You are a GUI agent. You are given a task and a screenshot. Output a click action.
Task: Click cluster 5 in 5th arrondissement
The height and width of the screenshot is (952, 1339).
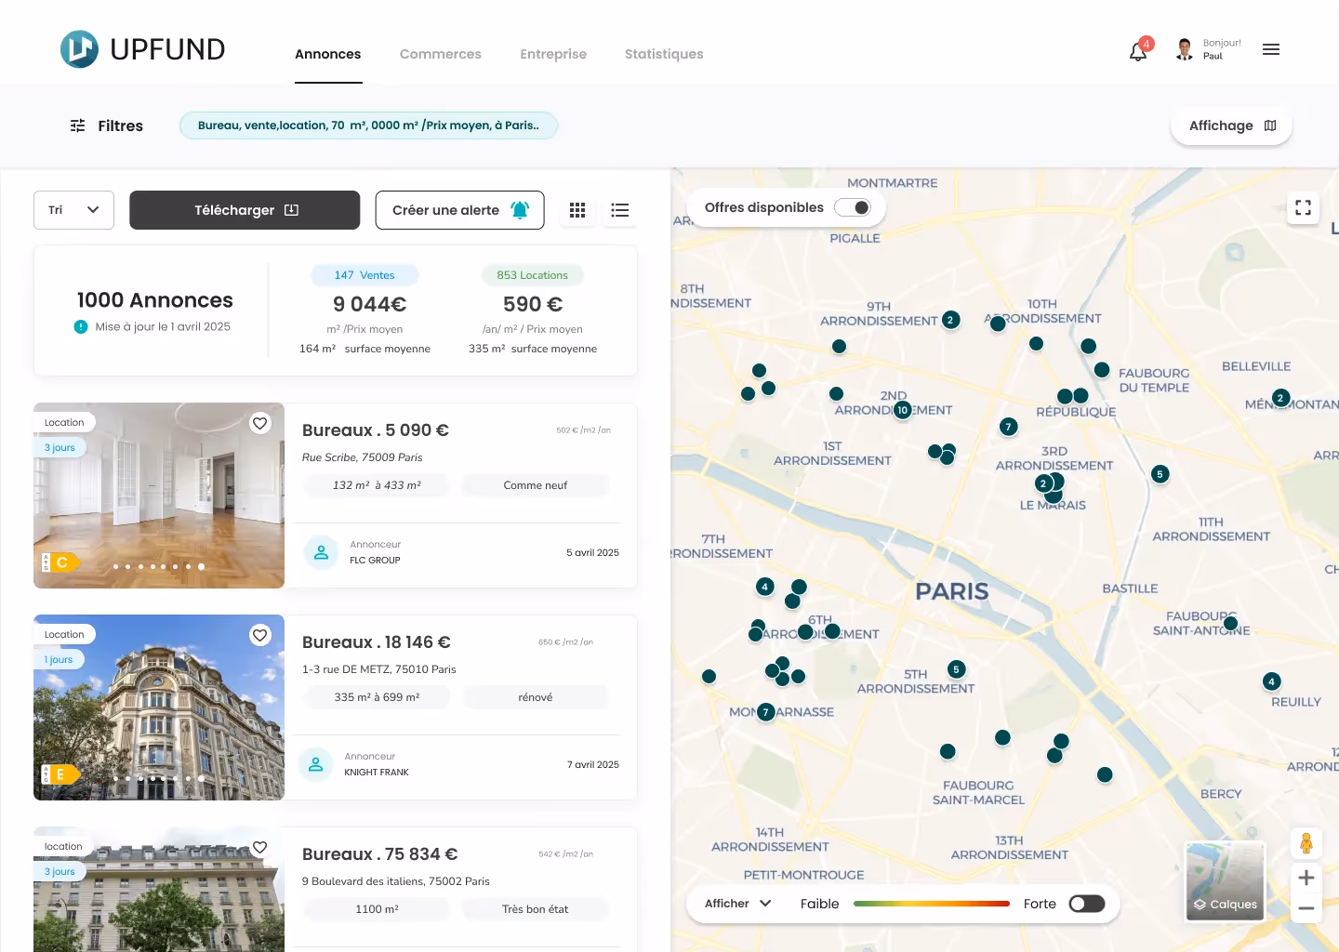(x=956, y=669)
